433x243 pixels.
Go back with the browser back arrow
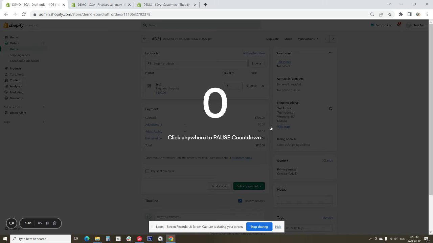point(6,14)
